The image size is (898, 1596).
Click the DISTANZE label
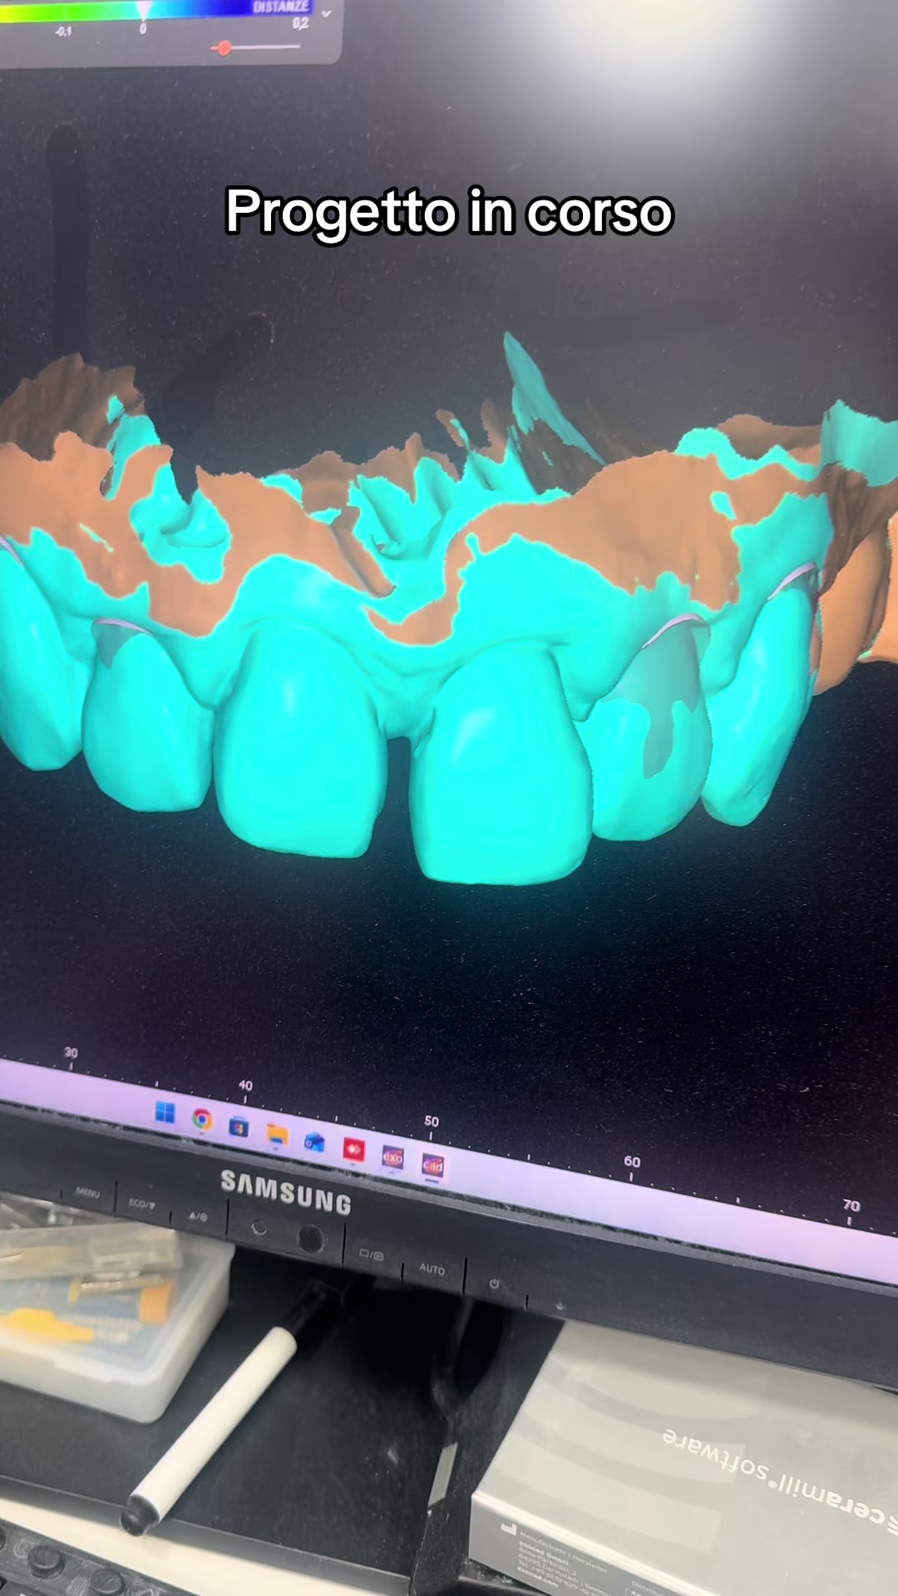(280, 7)
